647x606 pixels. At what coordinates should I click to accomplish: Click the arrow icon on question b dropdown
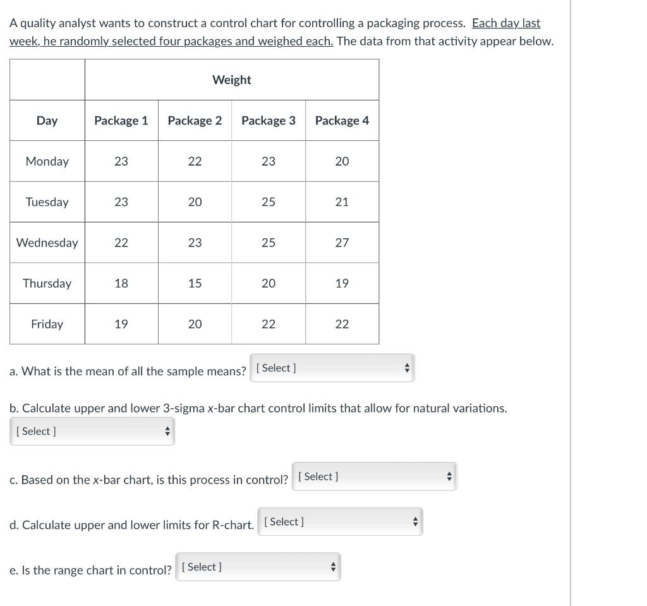167,431
